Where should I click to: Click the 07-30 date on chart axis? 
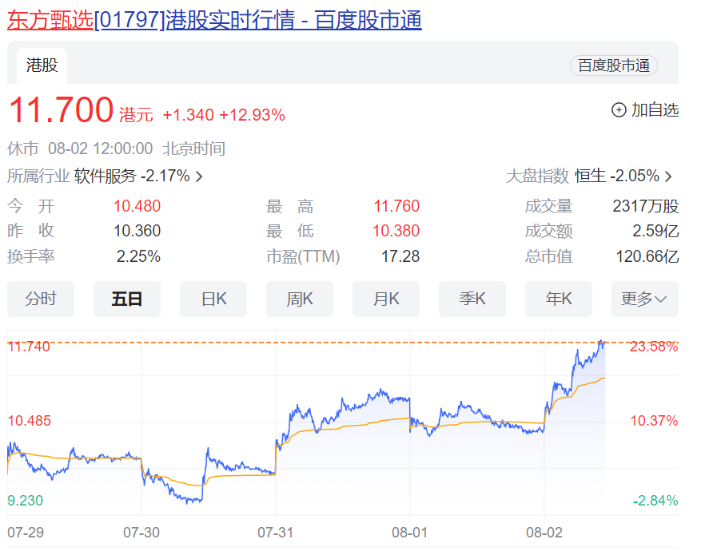141,533
